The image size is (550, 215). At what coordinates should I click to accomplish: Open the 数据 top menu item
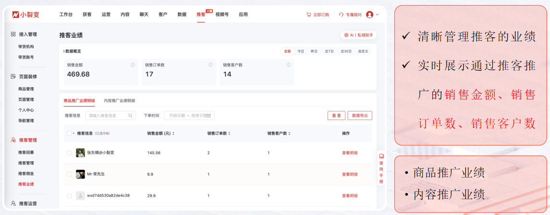pyautogui.click(x=182, y=15)
